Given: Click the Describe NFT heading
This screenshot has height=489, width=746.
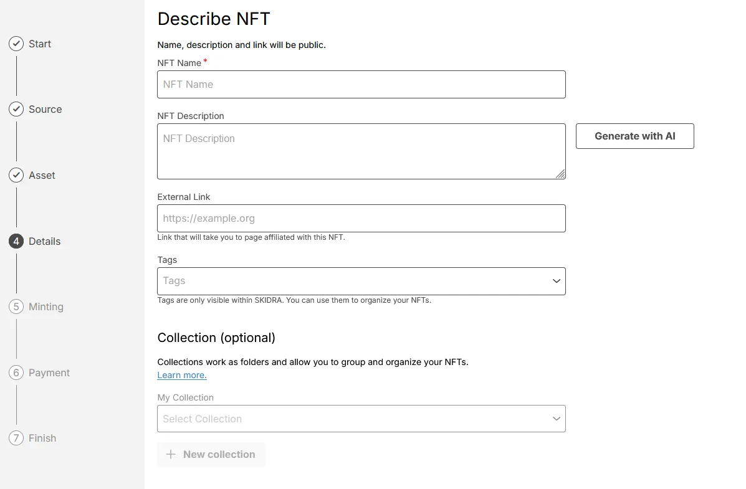Looking at the screenshot, I should click(214, 19).
